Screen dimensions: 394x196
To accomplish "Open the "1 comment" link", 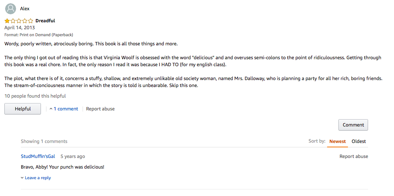I will [66, 109].
